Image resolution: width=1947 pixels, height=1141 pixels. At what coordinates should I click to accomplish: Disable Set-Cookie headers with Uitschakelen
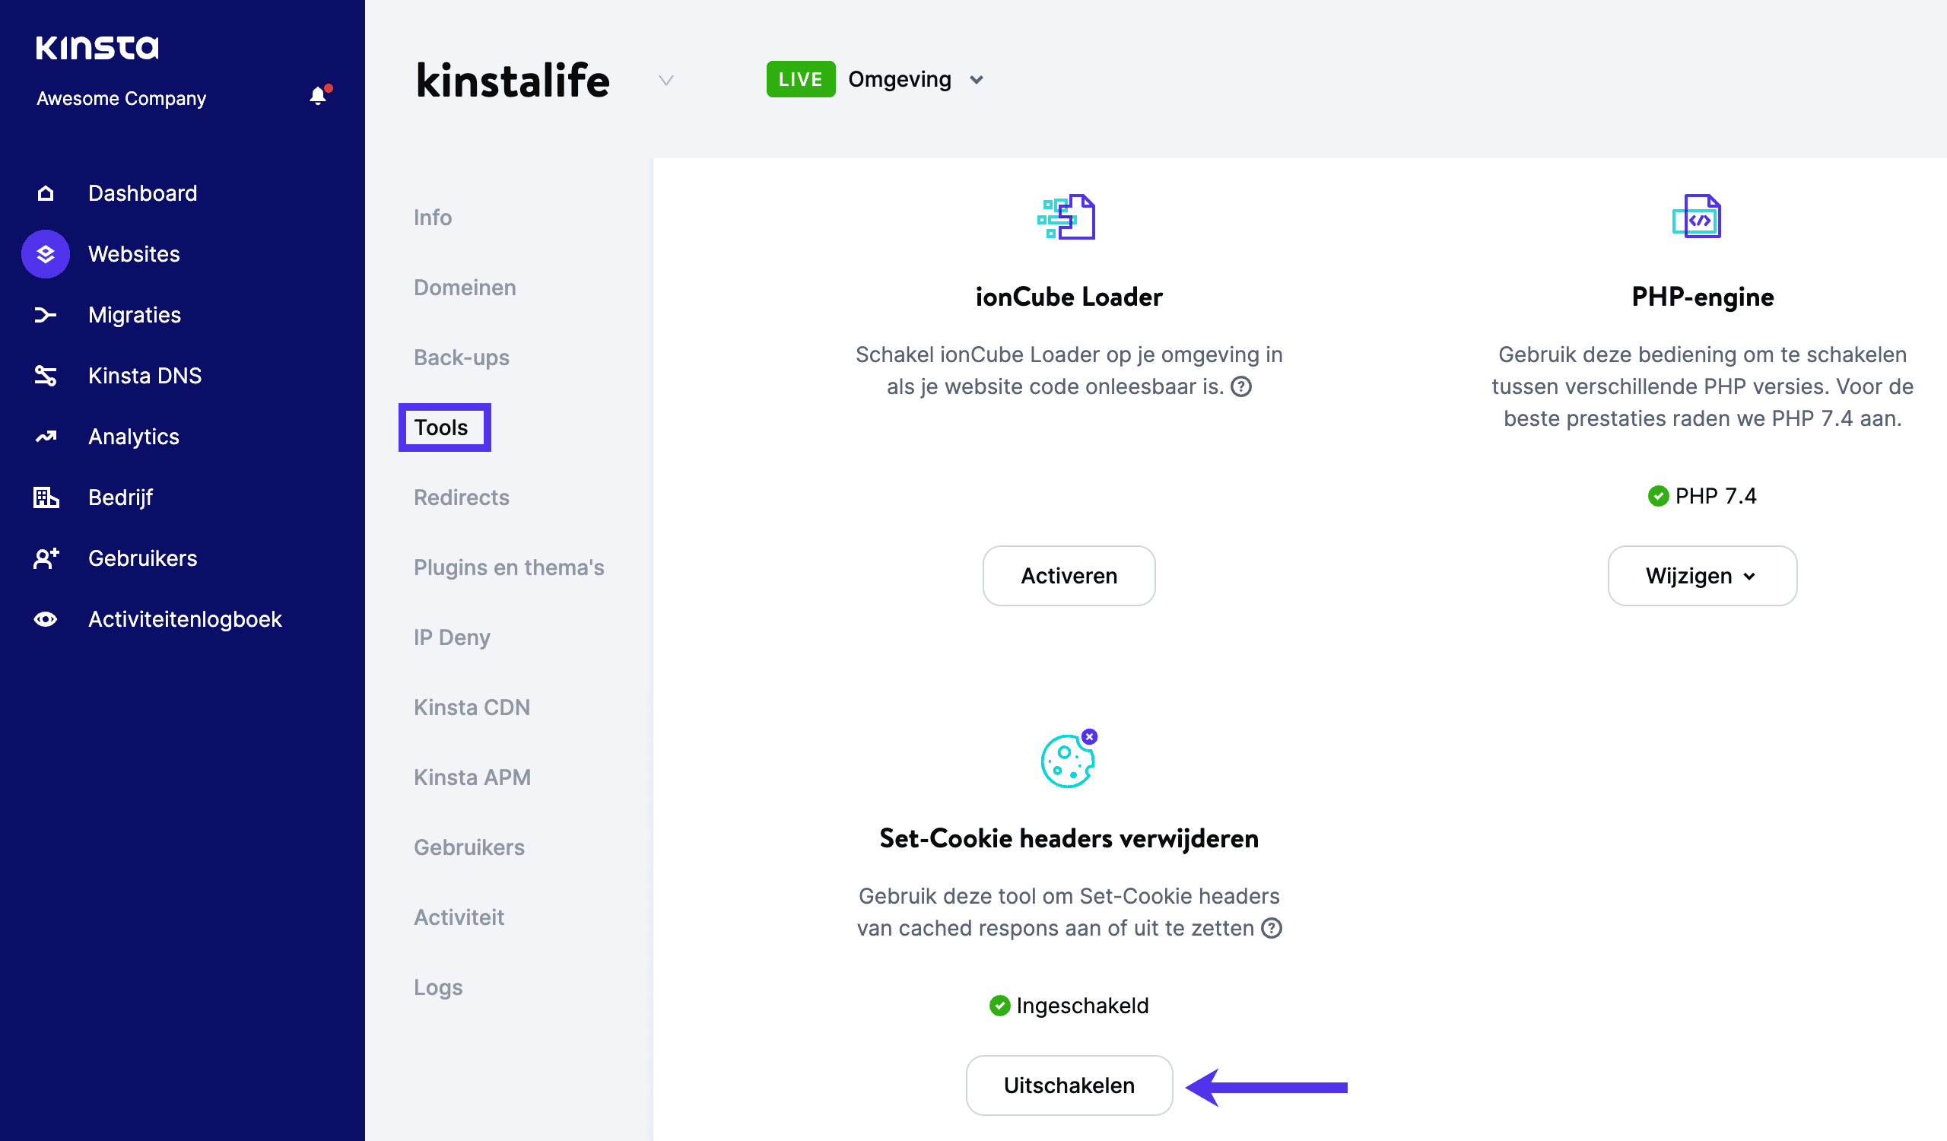[x=1069, y=1085]
